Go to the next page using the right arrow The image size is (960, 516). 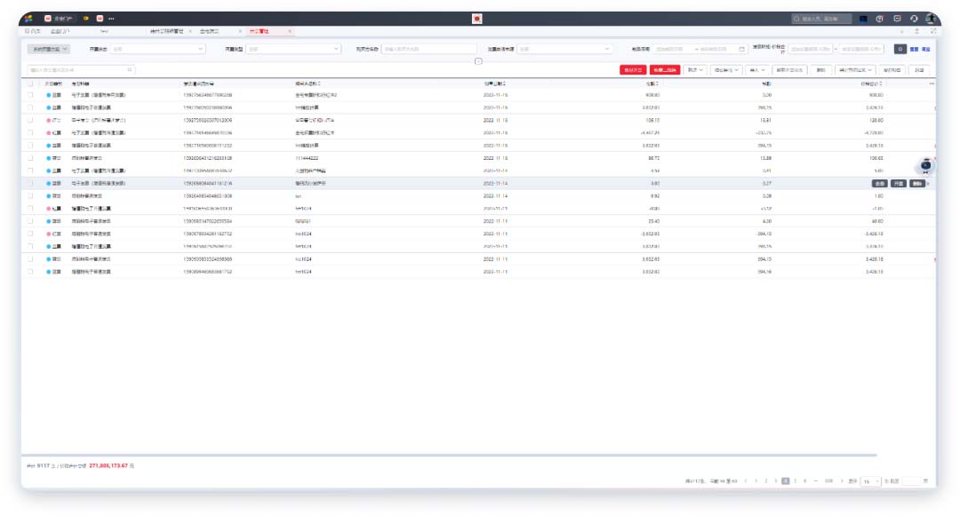coord(842,481)
